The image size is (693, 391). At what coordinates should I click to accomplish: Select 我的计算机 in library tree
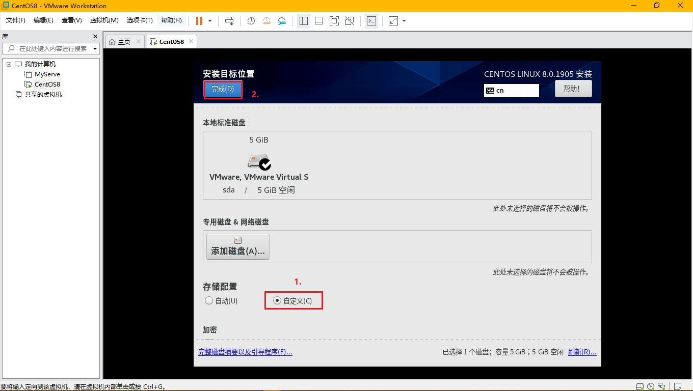click(40, 64)
